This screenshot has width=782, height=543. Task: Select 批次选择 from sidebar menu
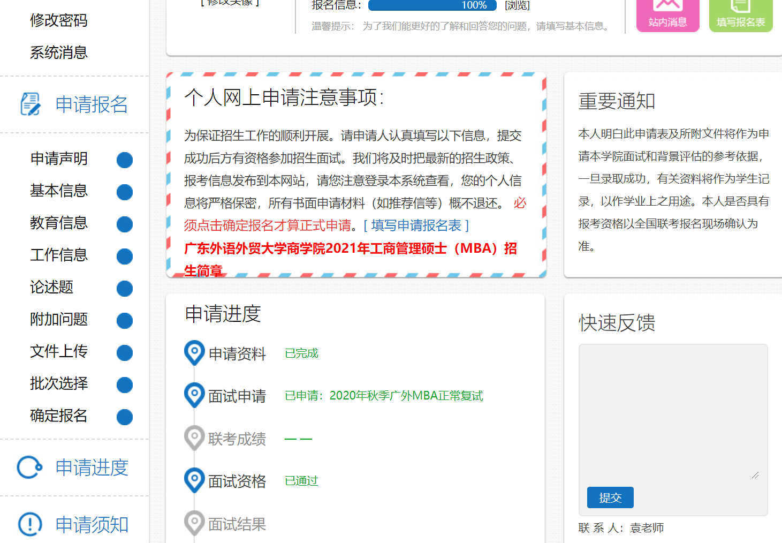pyautogui.click(x=58, y=383)
